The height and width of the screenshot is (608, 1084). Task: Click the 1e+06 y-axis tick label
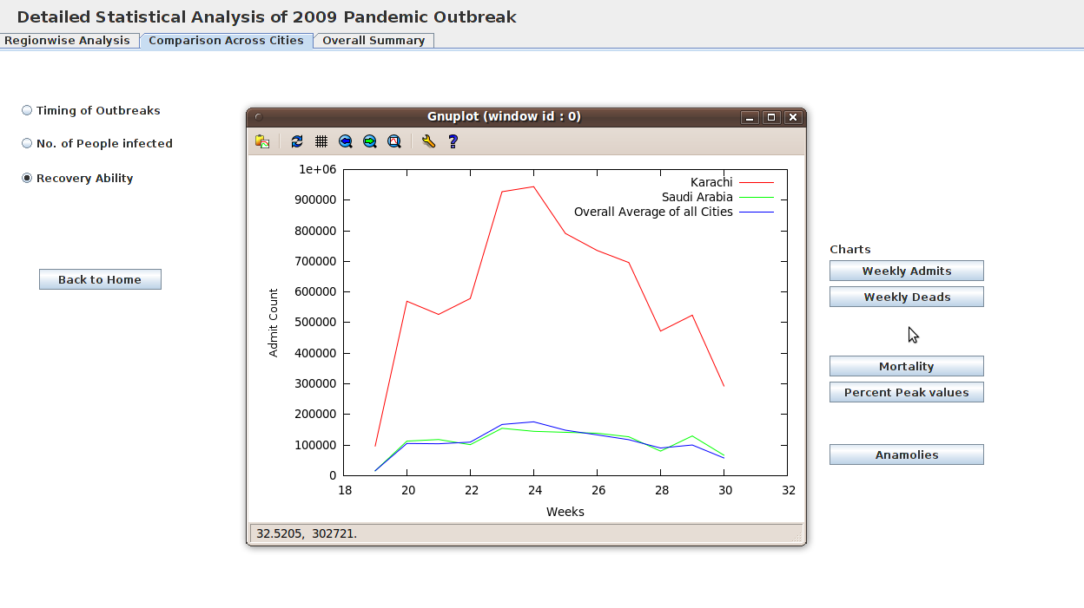point(318,169)
